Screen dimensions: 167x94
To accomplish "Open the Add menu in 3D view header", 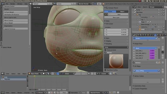I will [x=19, y=74].
